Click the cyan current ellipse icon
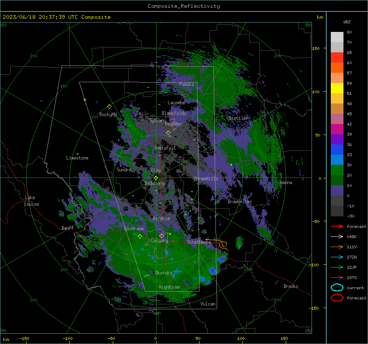Screen dimensions: 368x344 [337, 288]
